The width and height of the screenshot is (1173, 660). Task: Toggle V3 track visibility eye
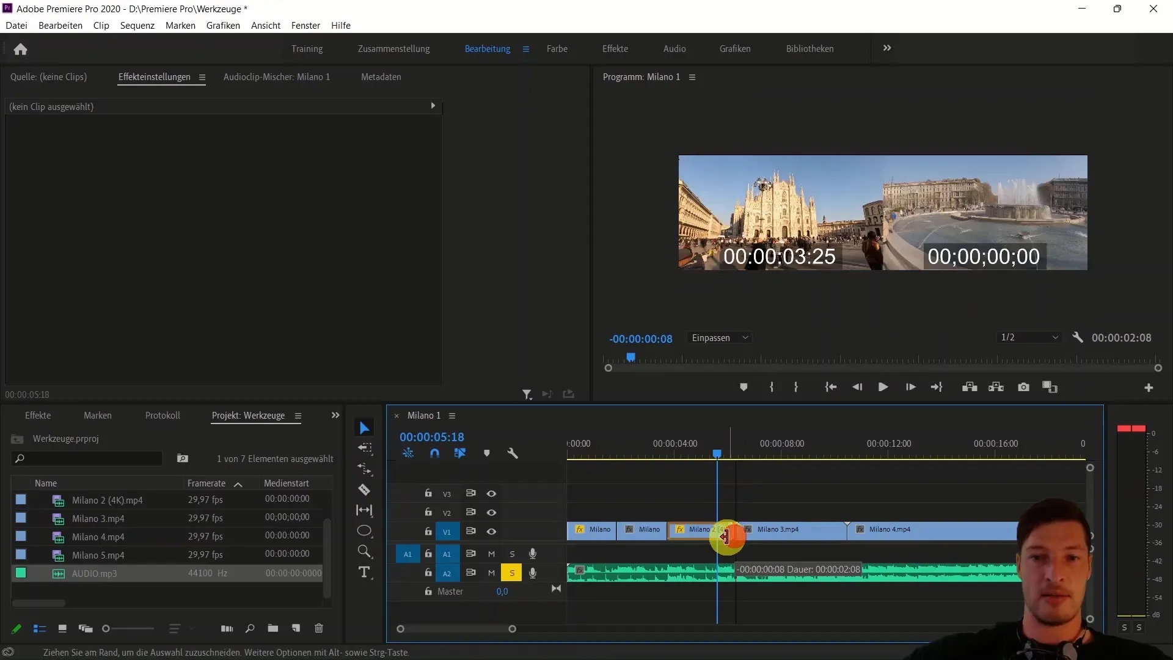click(x=491, y=494)
